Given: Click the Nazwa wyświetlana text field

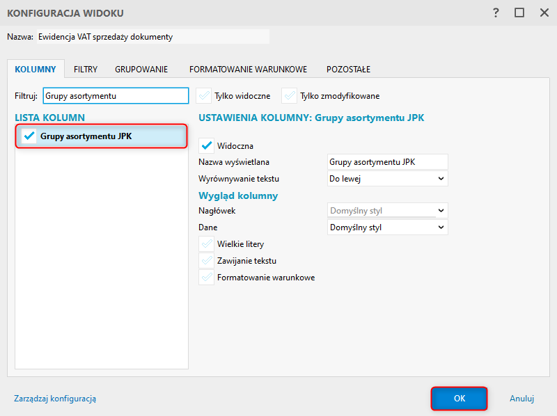Looking at the screenshot, I should pos(388,162).
